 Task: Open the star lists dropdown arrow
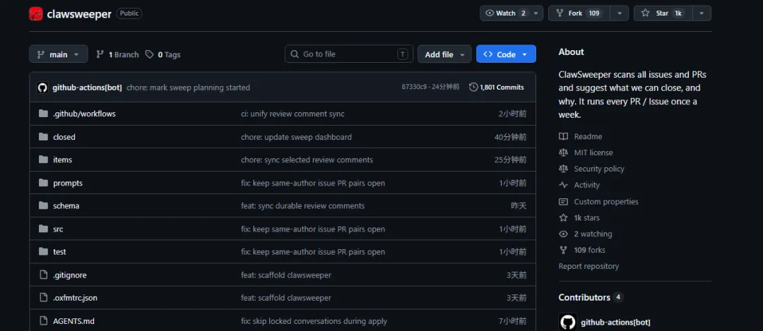[x=702, y=13]
